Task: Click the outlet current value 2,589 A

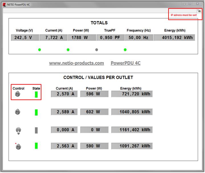Action: [x=64, y=112]
